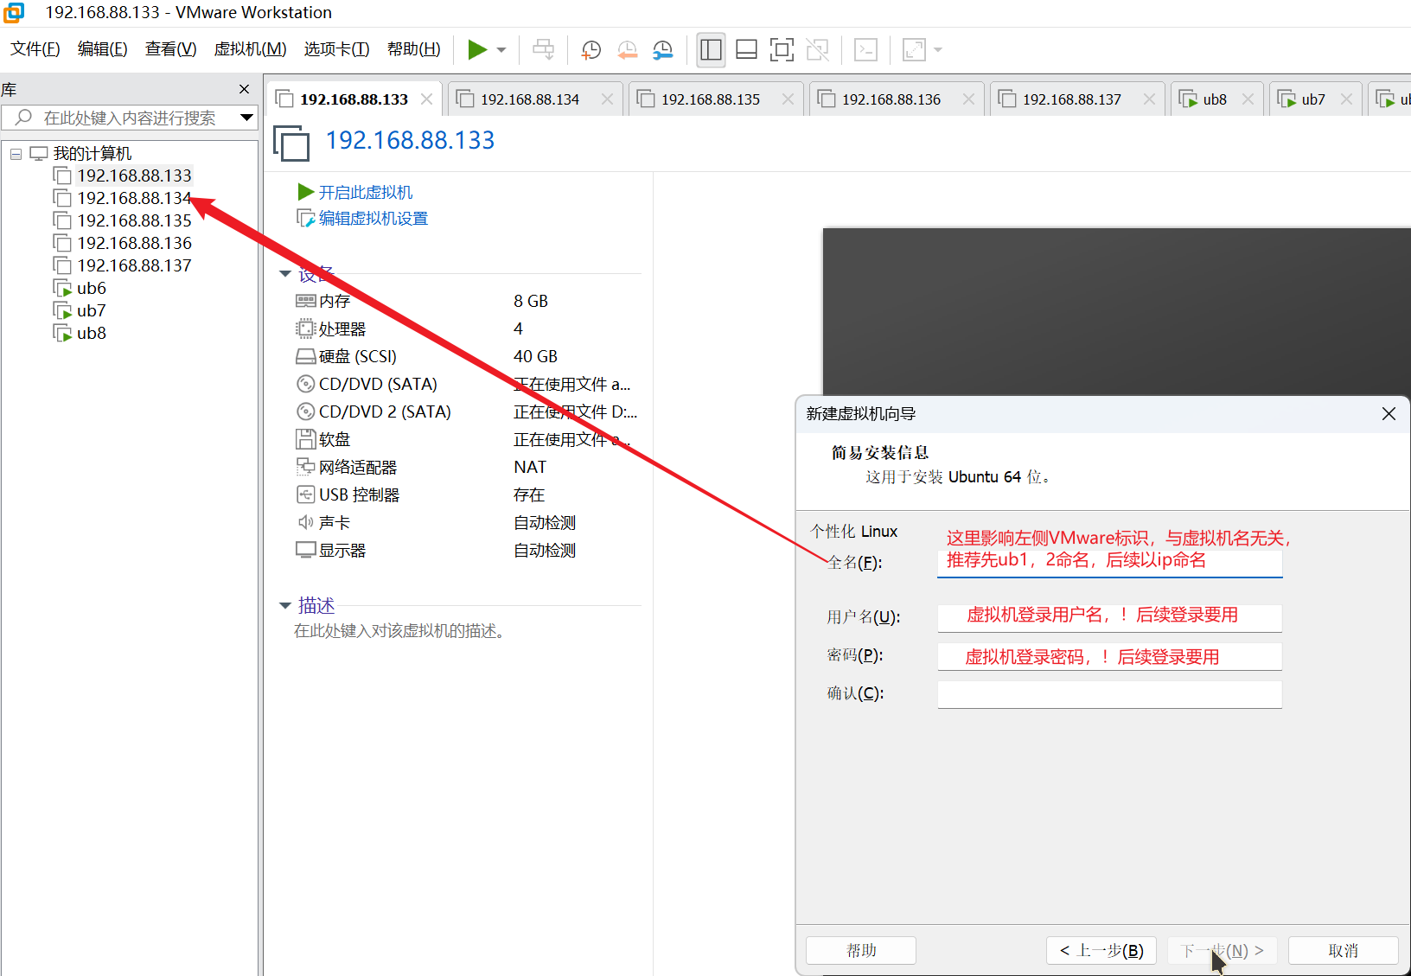This screenshot has width=1411, height=976.
Task: Click the CD/DVD 2 (SATA) device row
Action: coord(467,411)
